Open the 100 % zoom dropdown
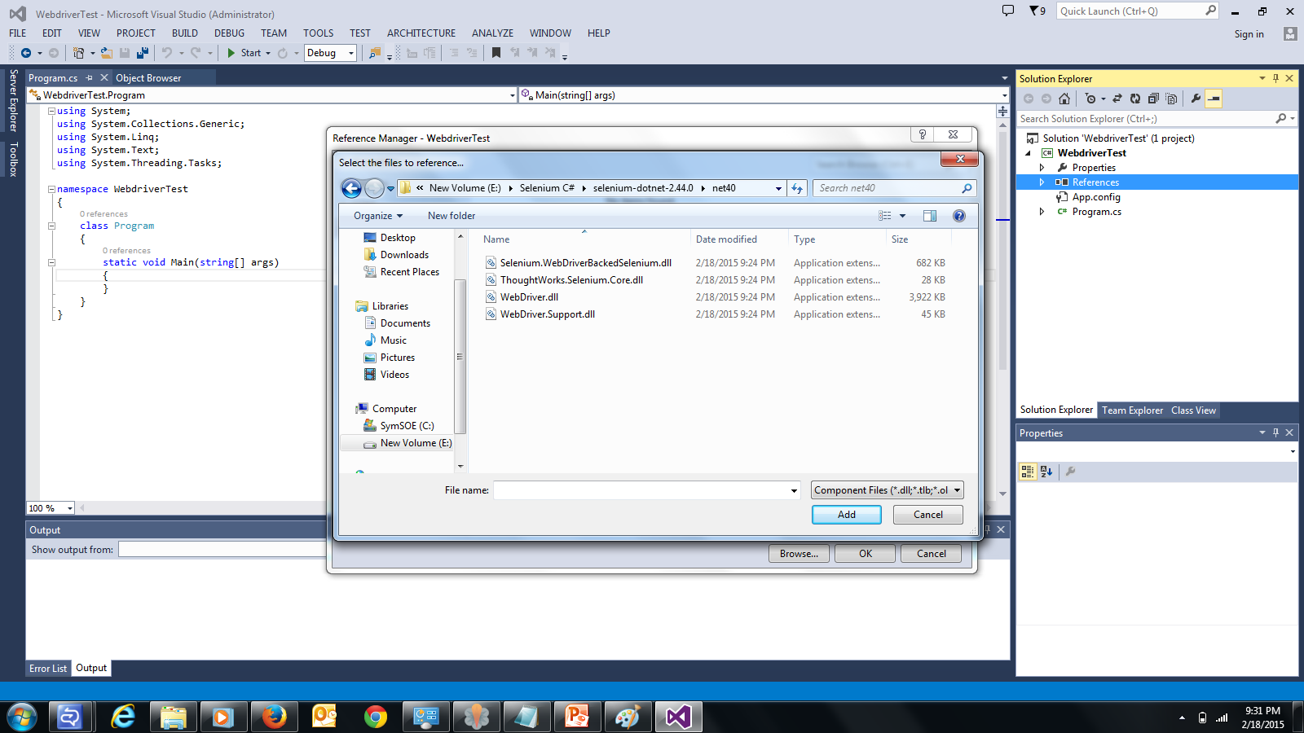Screen dimensions: 1304x733 (70, 508)
